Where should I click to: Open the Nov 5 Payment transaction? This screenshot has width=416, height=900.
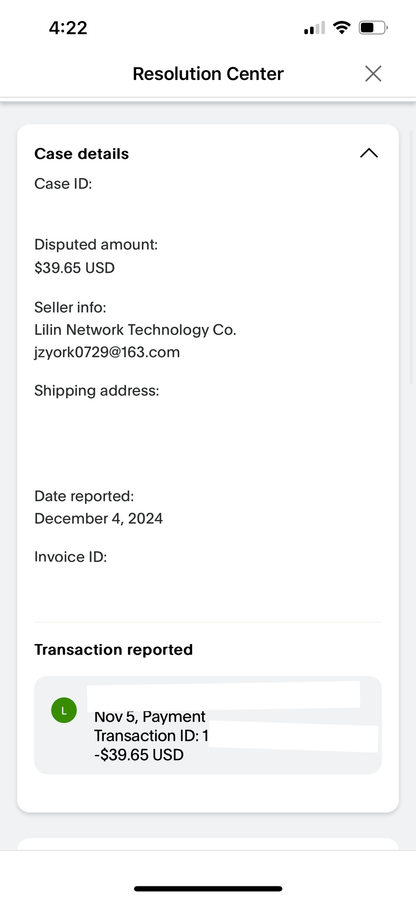pos(149,717)
